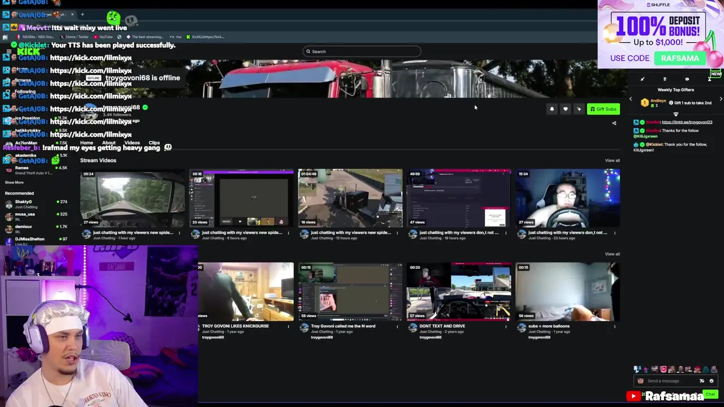Viewport: 724px width, 407px height.
Task: Open the emoji picker in chat input
Action: [x=712, y=381]
